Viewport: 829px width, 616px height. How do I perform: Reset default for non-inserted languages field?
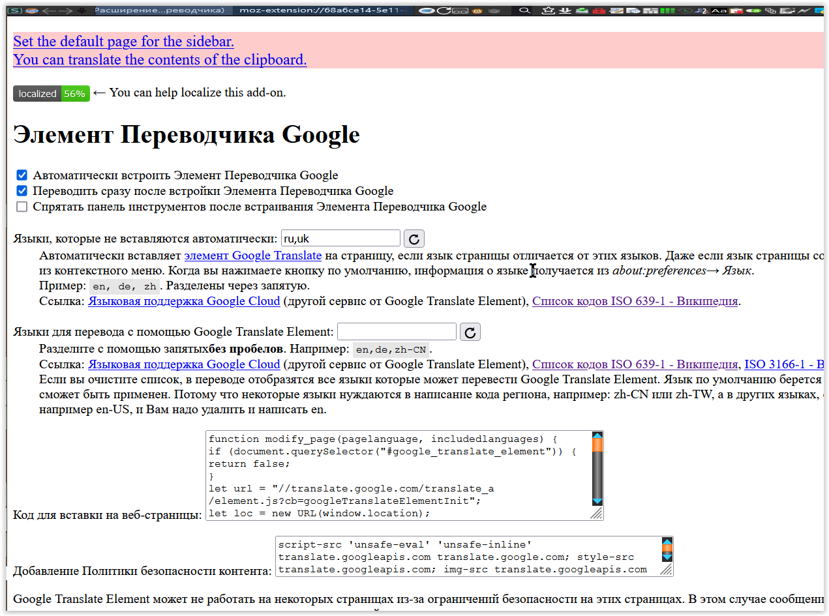pos(414,239)
